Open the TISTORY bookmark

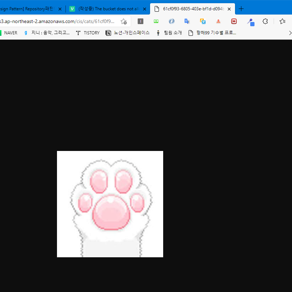pos(88,33)
